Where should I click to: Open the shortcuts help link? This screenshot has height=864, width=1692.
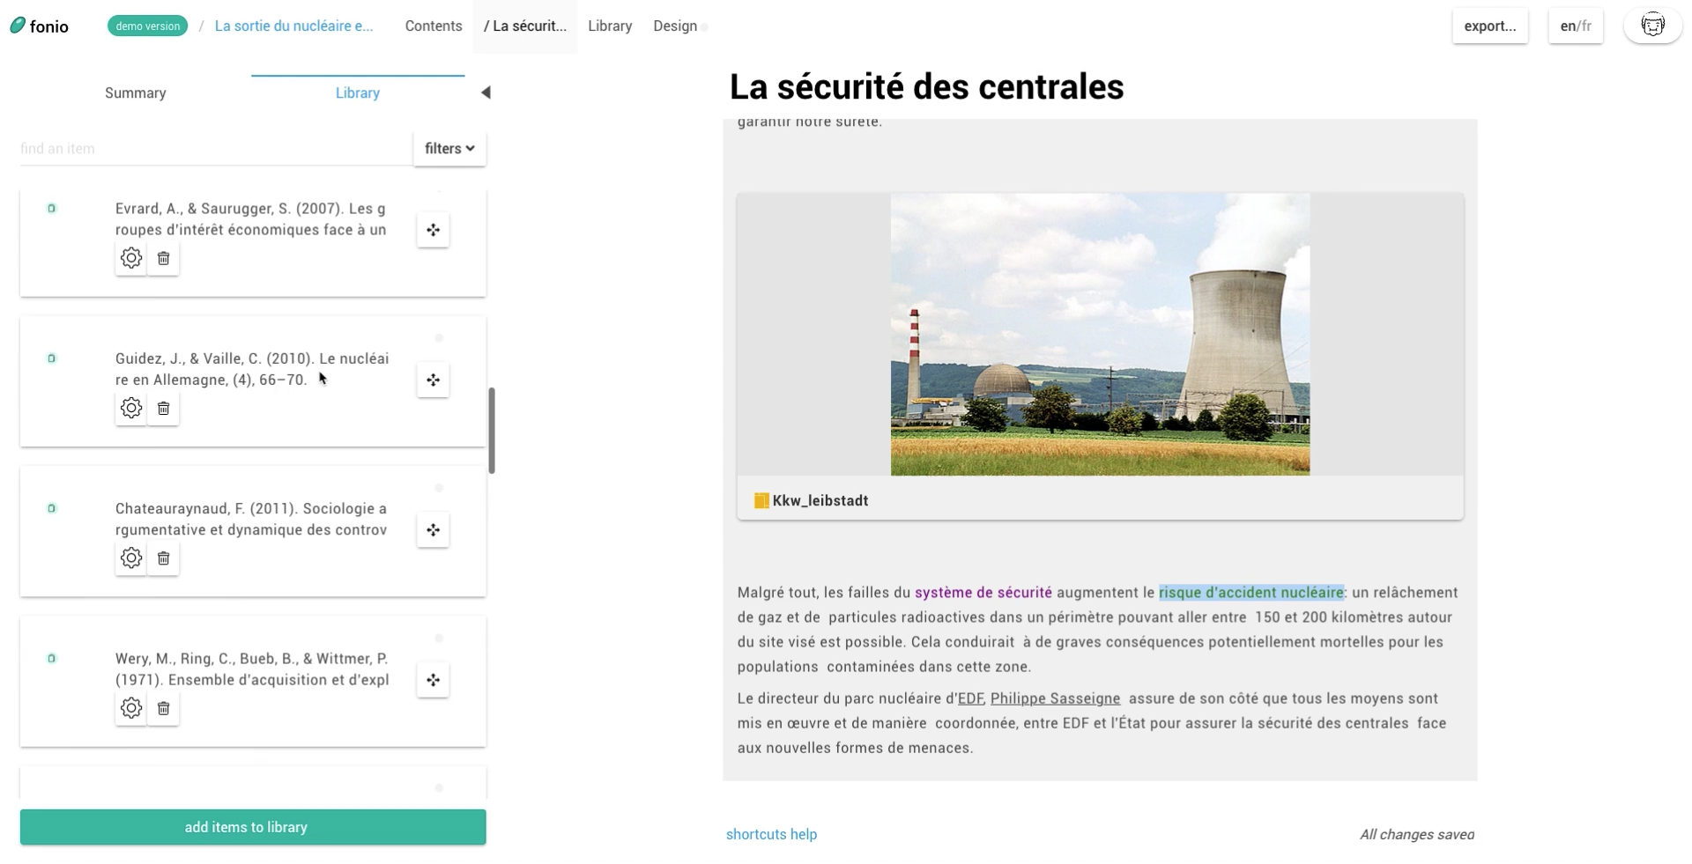coord(770,834)
